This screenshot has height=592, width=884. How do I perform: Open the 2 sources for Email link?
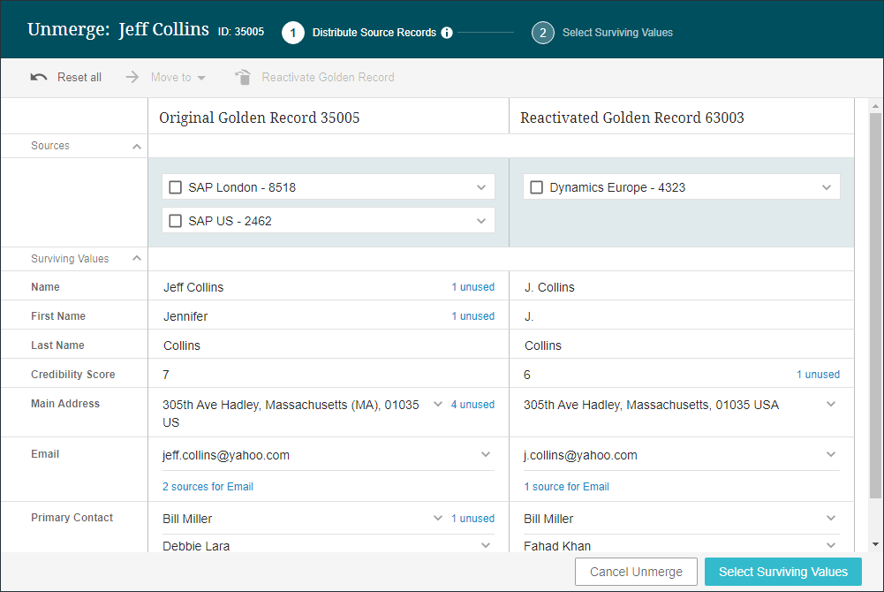208,487
